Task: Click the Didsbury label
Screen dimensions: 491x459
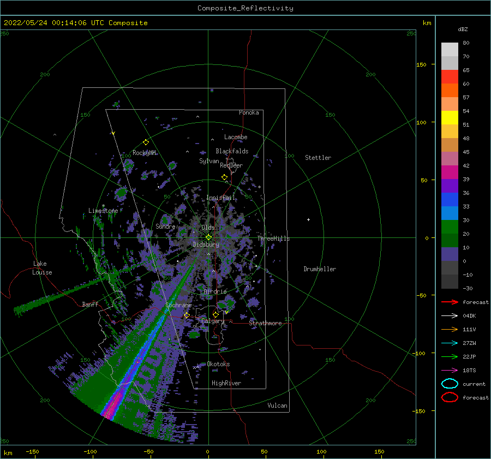Action: pos(206,245)
